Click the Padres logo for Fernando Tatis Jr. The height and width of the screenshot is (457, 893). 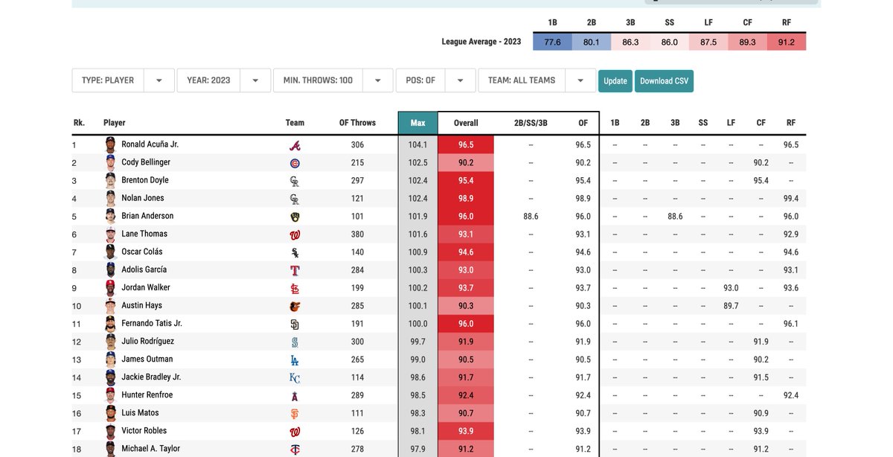pyautogui.click(x=295, y=324)
